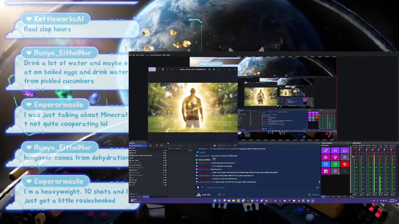Click the purple bookmark-shaped quick action tile

335,150
